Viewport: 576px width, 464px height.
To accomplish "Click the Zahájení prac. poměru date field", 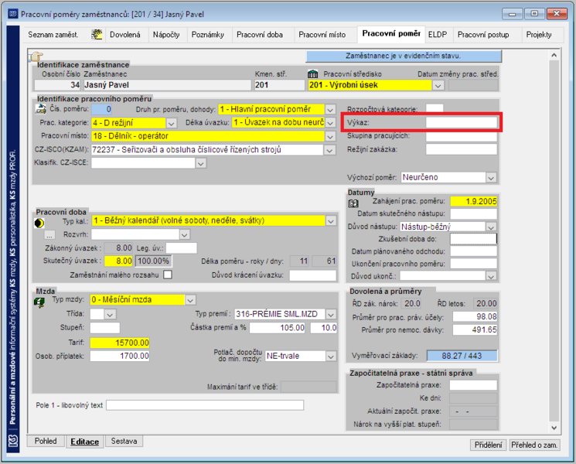I will [x=473, y=201].
